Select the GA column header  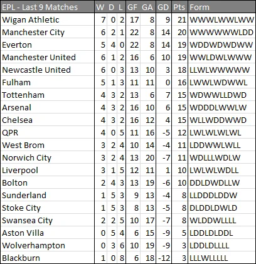point(147,8)
